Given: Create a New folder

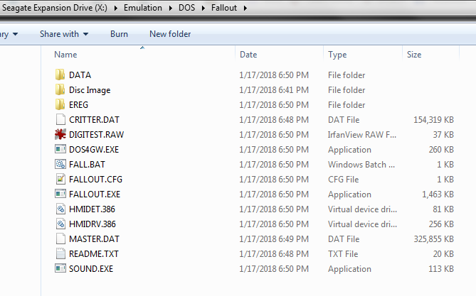Looking at the screenshot, I should point(170,34).
